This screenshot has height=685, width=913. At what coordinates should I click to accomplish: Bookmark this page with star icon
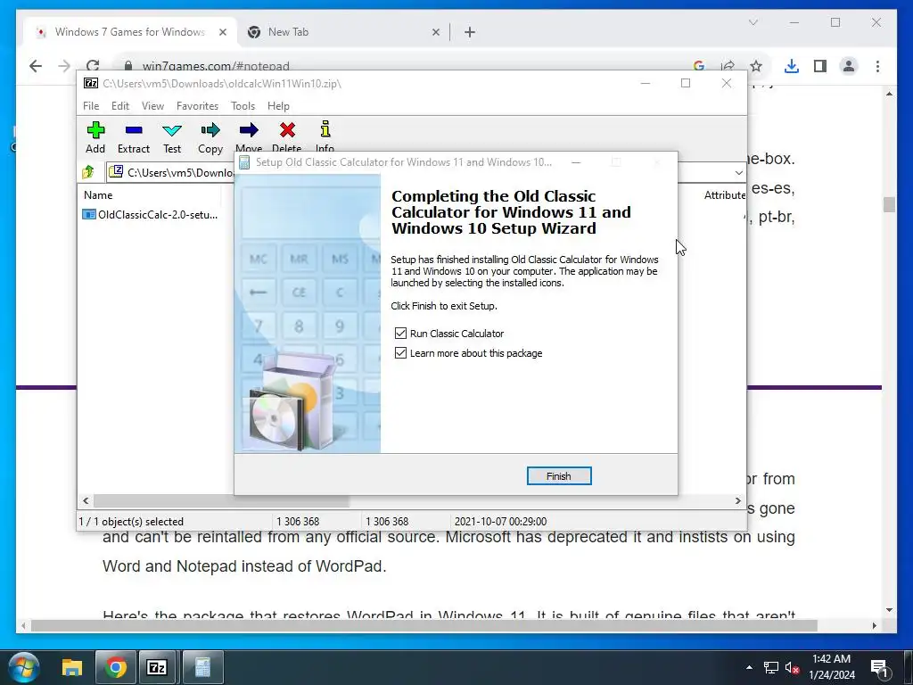coord(756,66)
